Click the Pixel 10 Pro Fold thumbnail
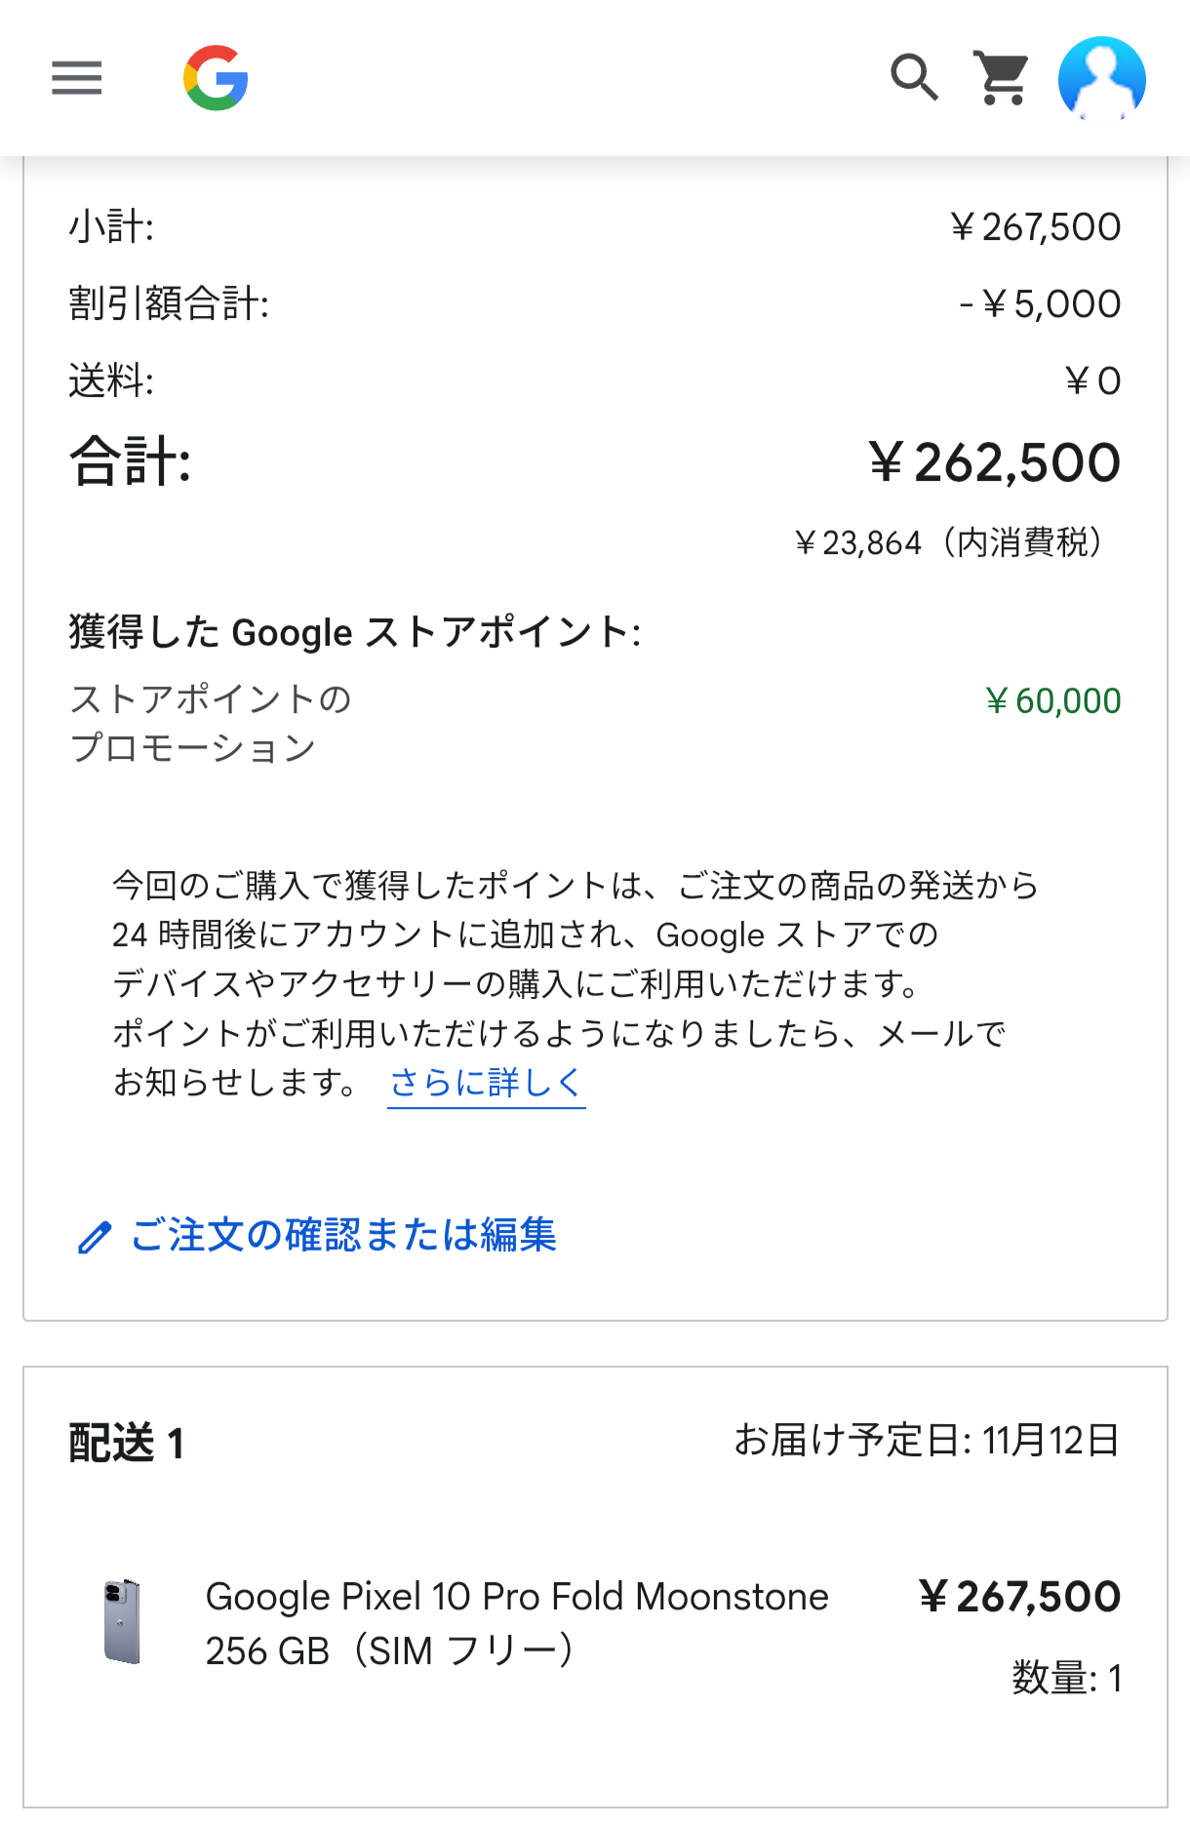 [x=123, y=1621]
